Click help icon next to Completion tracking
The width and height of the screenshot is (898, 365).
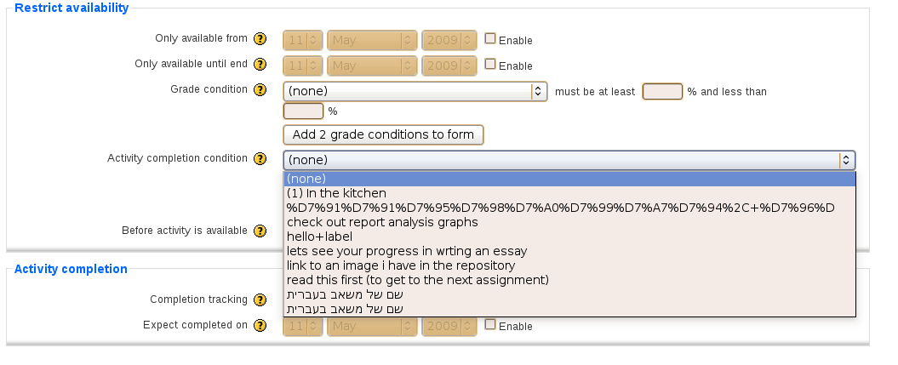point(260,299)
